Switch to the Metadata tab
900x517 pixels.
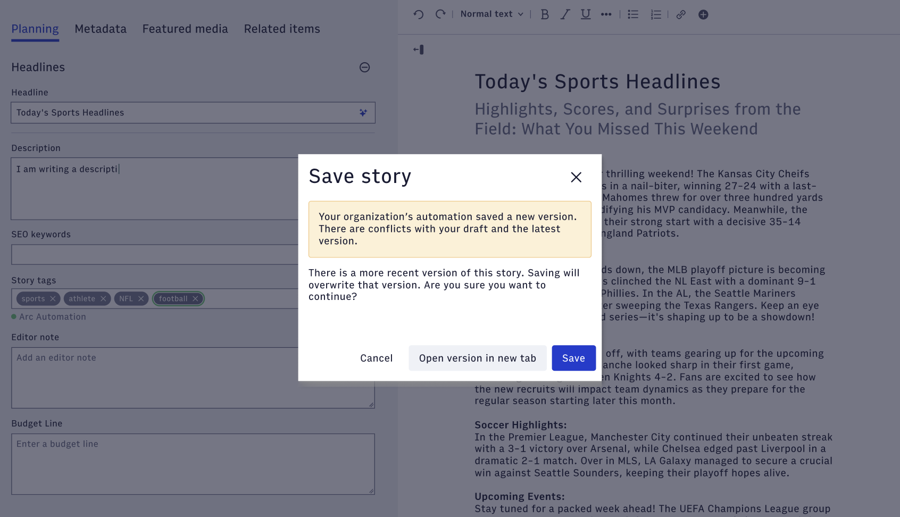click(x=101, y=29)
